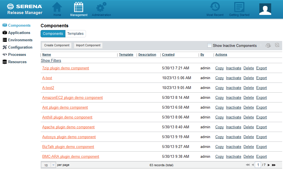Click the page number input field
283x169 pixels.
click(x=258, y=165)
